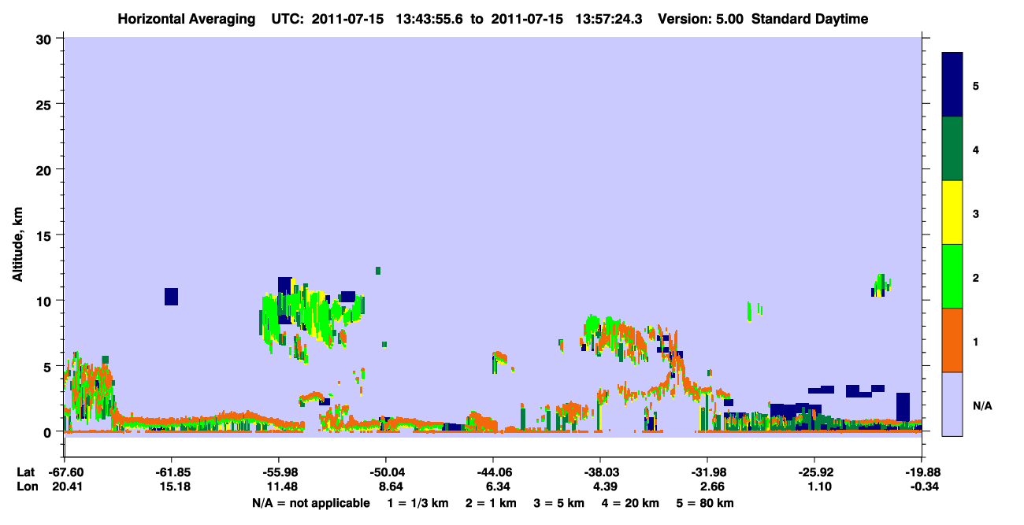This screenshot has height=525, width=1024.
Task: Click the dark green color bar segment labeled 4
Action: (x=952, y=149)
